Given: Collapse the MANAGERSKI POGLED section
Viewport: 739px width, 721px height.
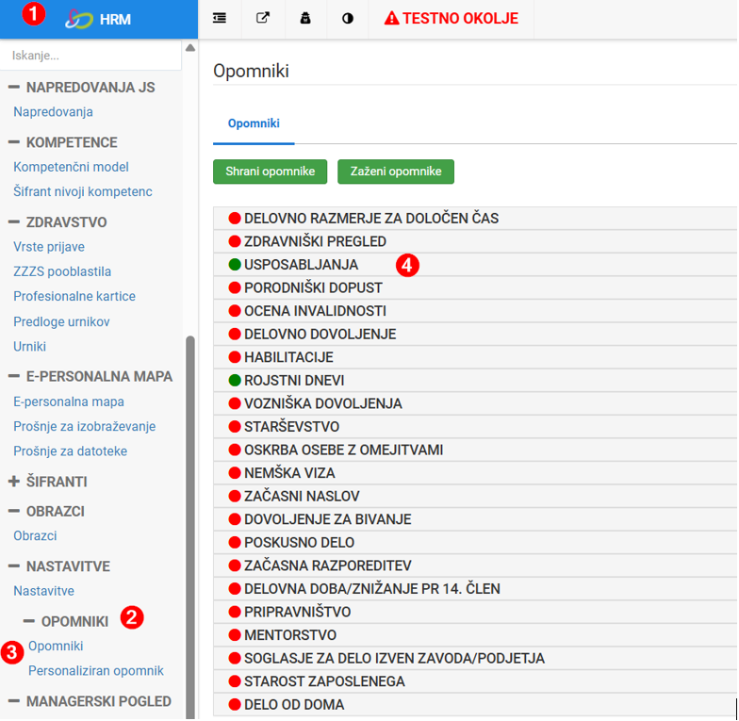Looking at the screenshot, I should pos(14,701).
